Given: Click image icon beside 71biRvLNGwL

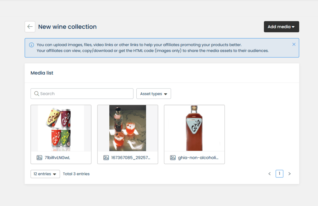Looking at the screenshot, I should 39,158.
